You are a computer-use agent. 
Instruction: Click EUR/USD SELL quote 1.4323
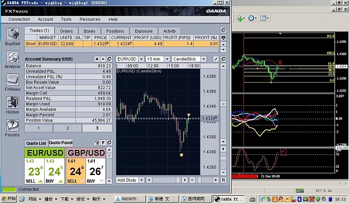pos(34,171)
